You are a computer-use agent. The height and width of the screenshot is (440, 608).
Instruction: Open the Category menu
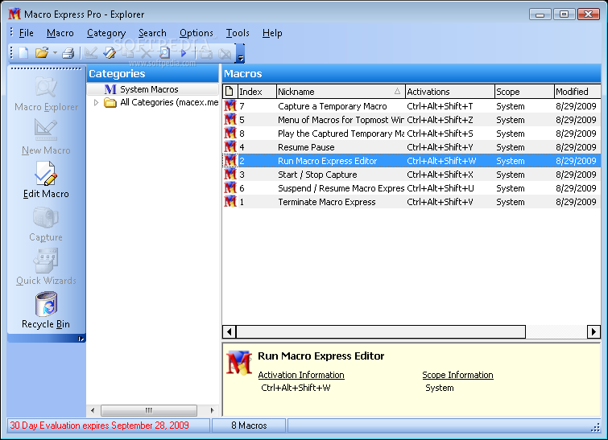pyautogui.click(x=106, y=33)
